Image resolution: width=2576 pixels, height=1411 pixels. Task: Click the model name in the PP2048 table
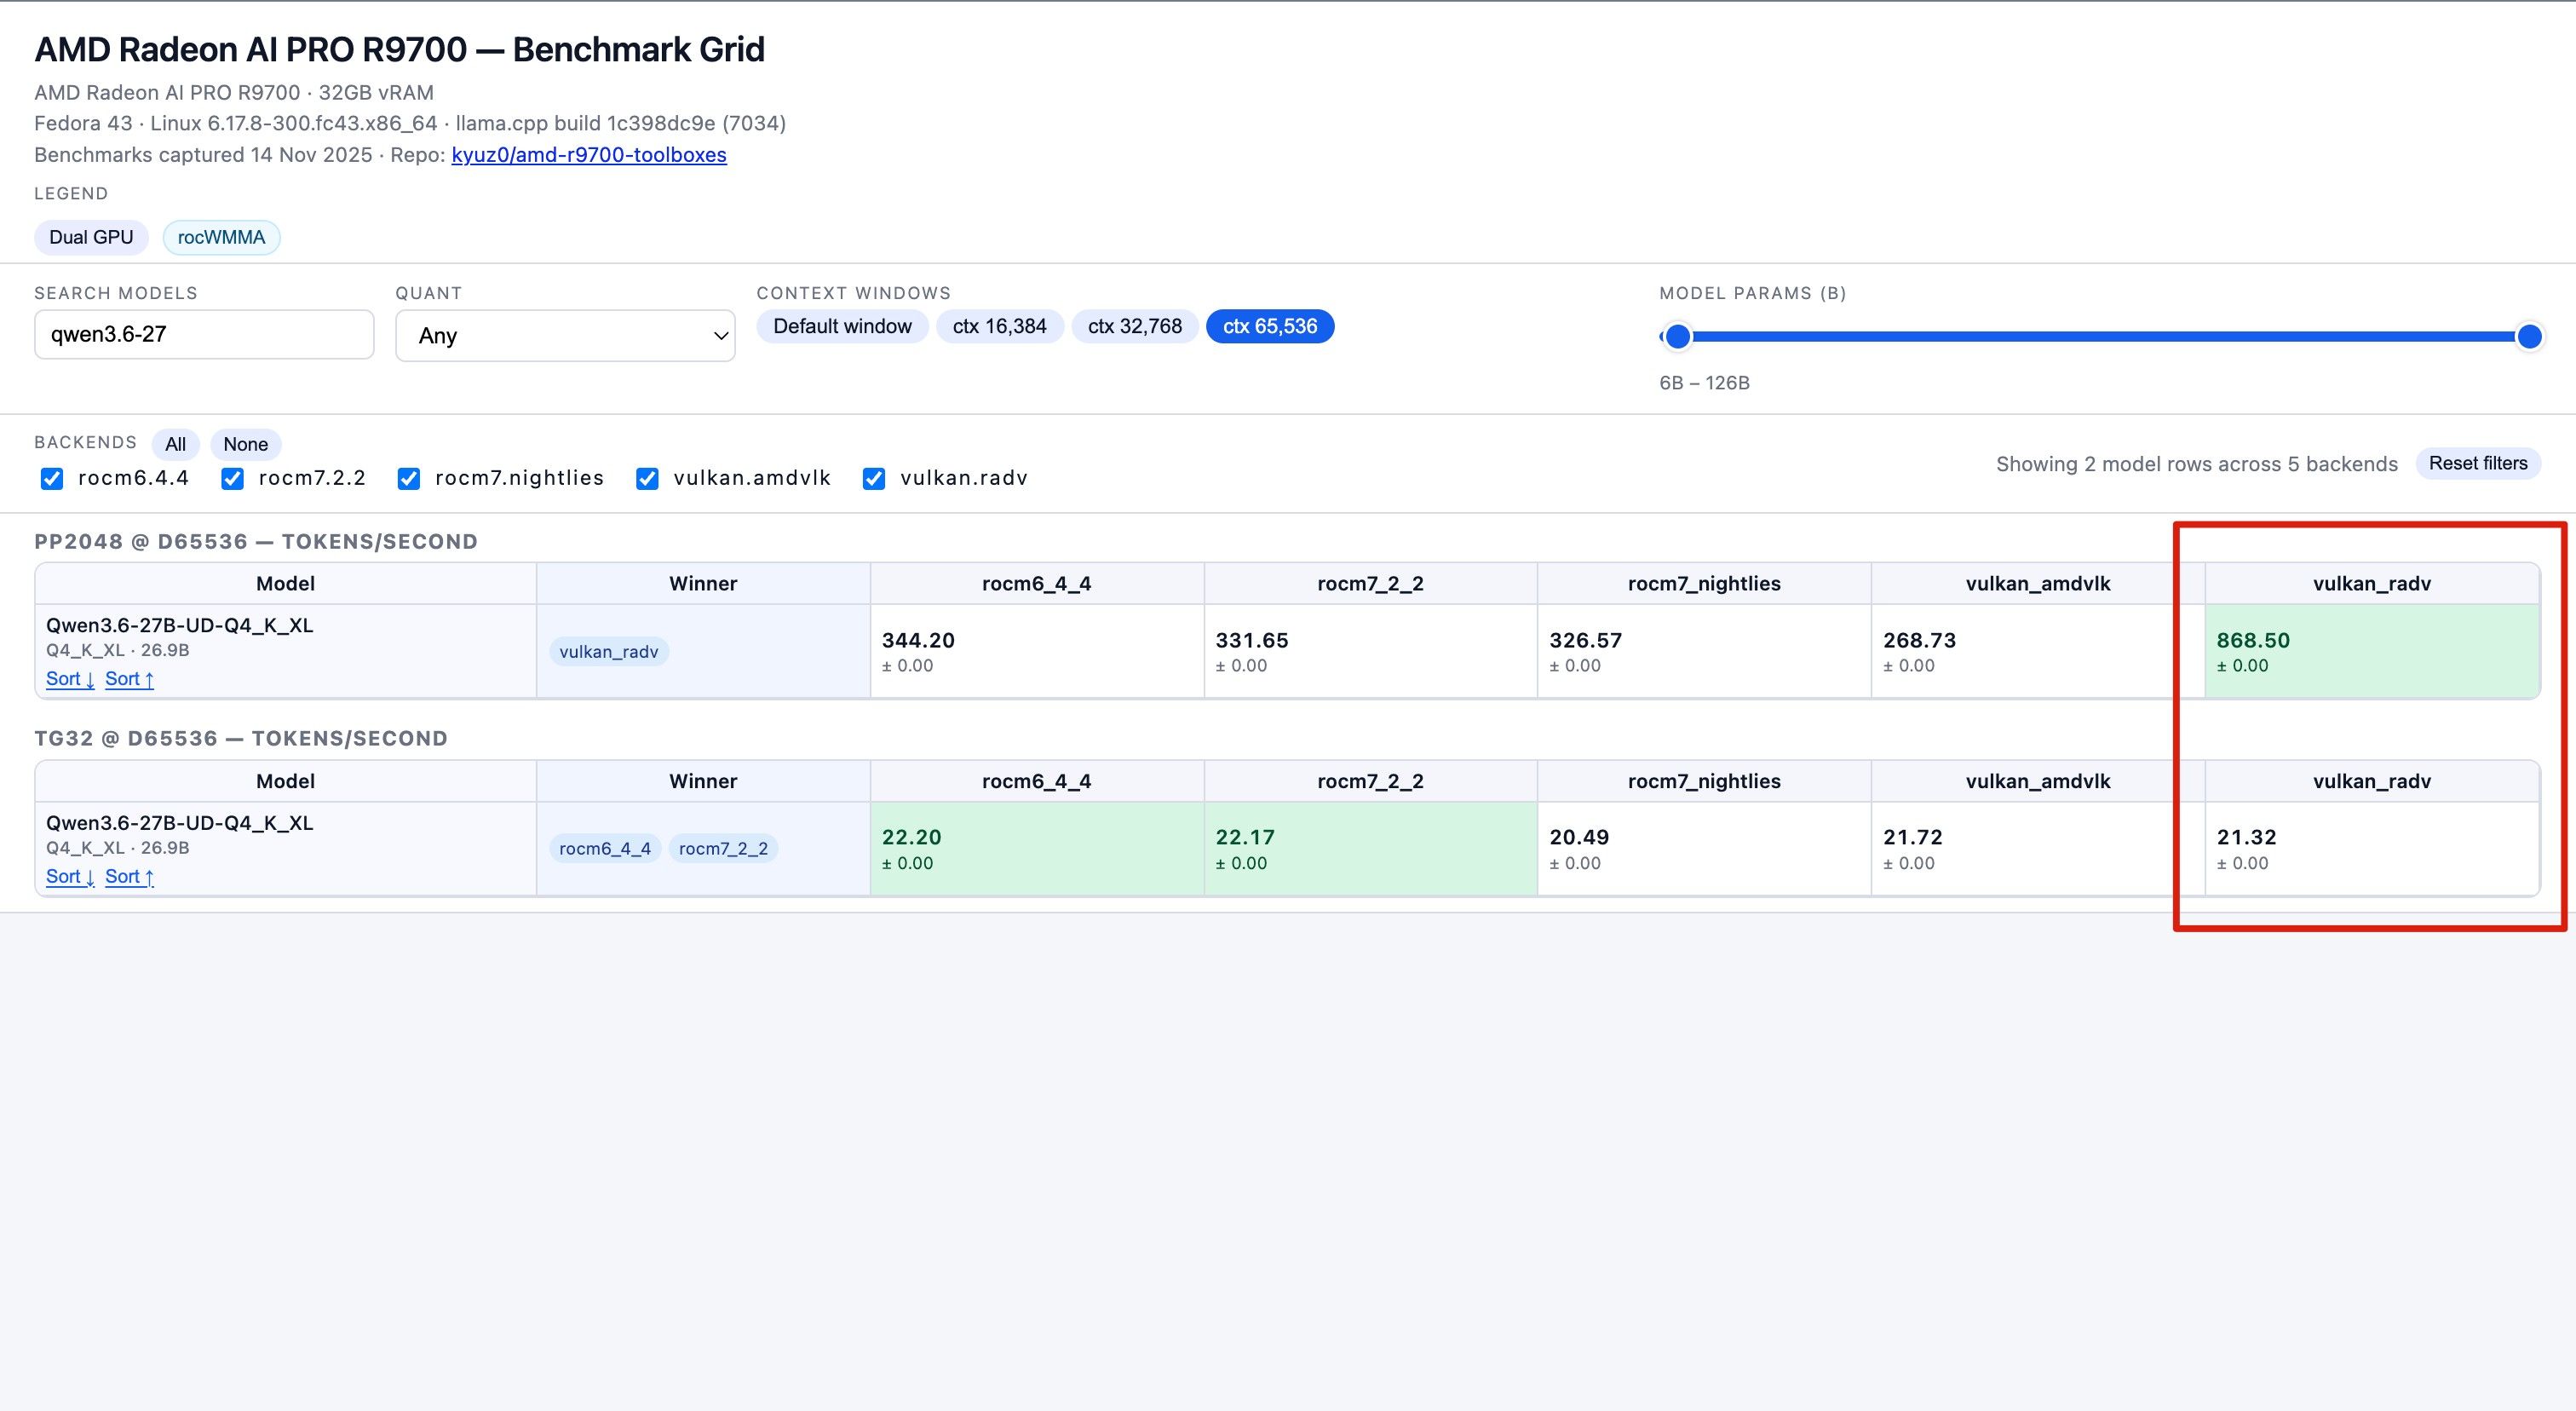(180, 626)
